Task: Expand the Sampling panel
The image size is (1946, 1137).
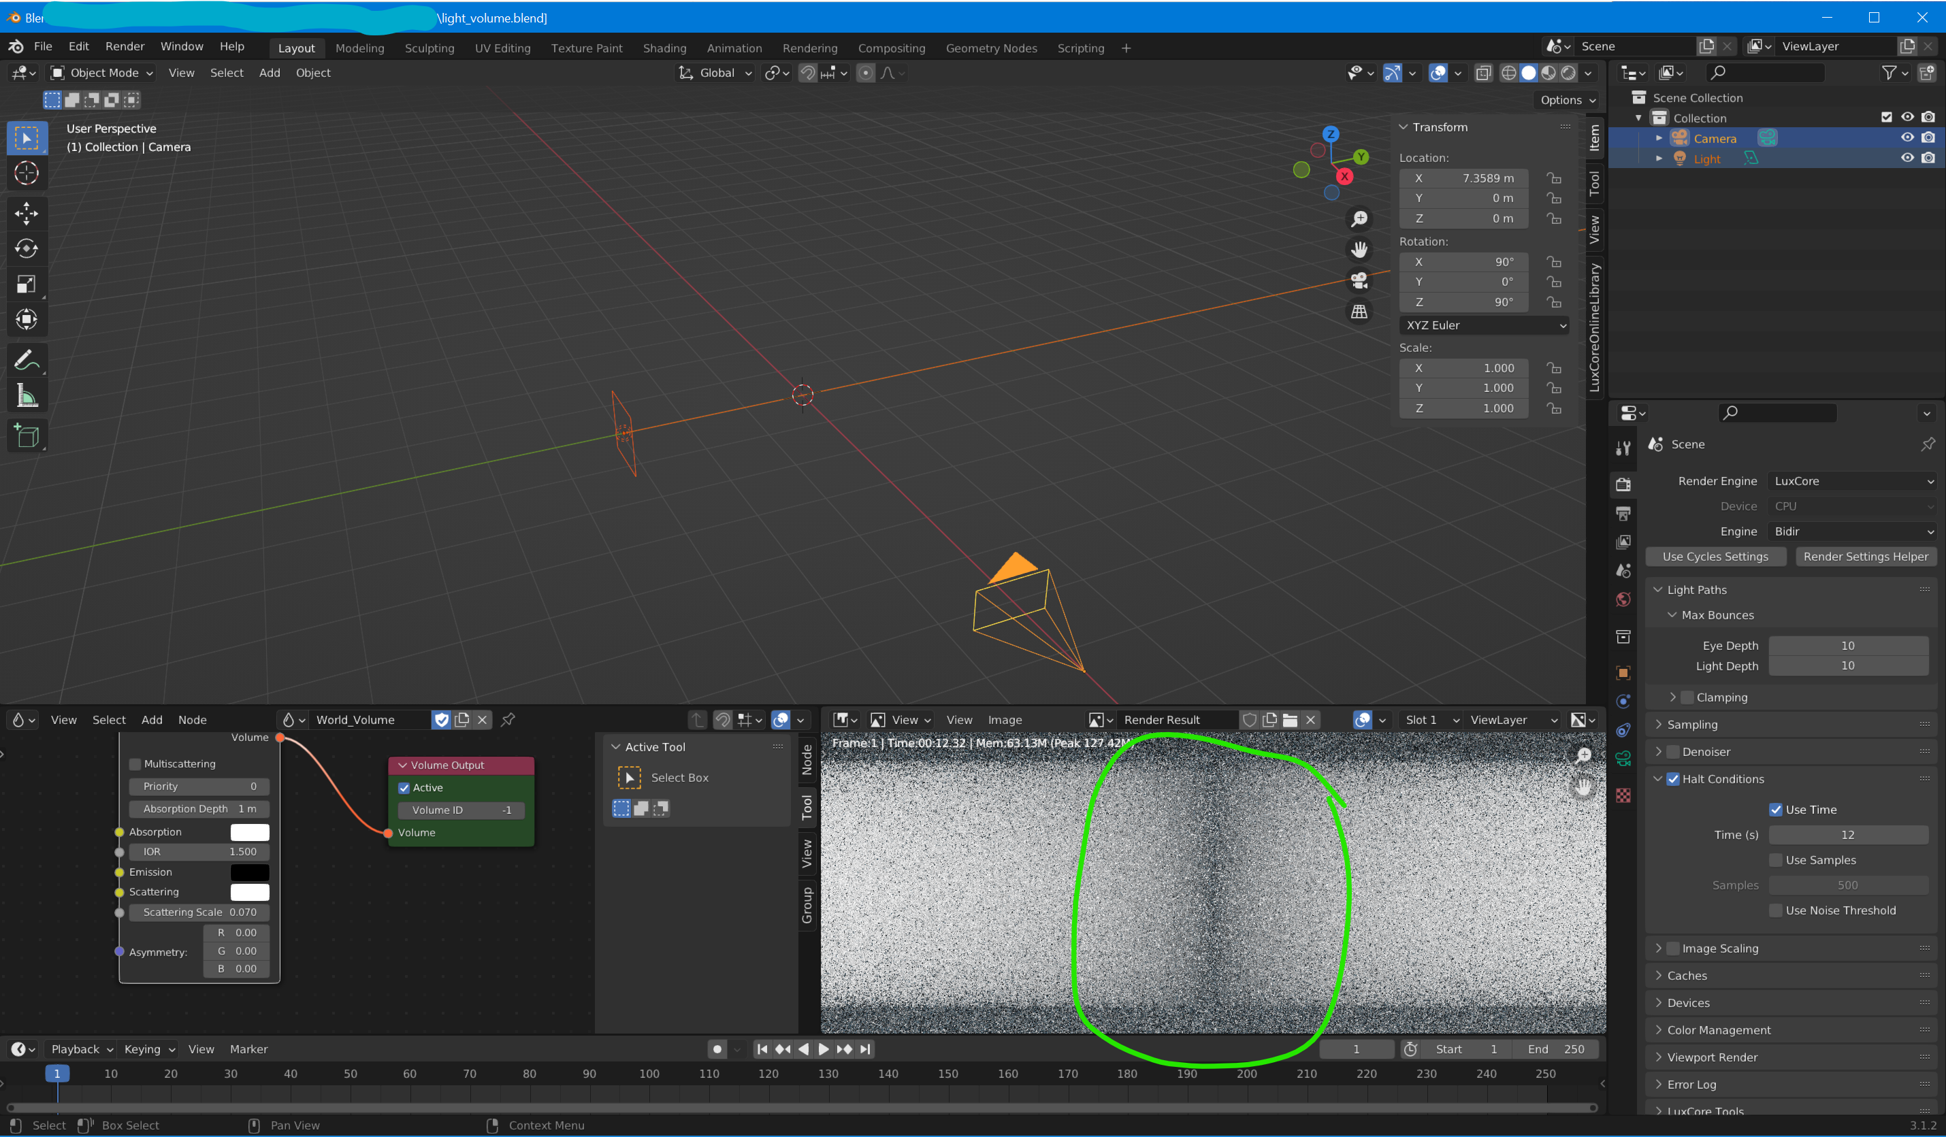Action: [x=1691, y=724]
